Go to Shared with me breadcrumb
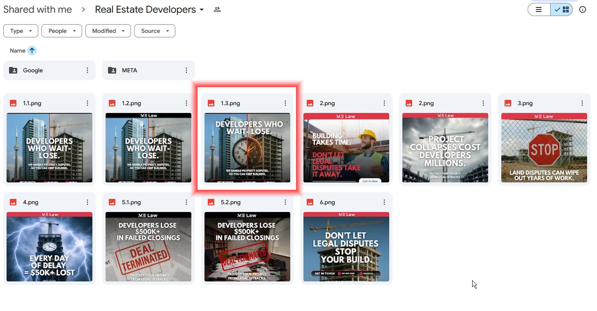Screen dimensions: 597x311 coord(37,9)
